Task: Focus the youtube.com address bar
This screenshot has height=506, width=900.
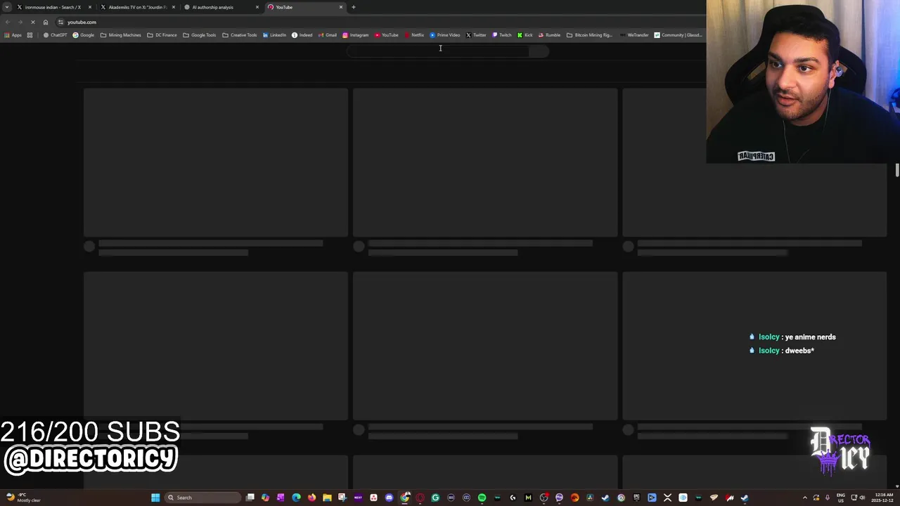Action: pyautogui.click(x=380, y=22)
